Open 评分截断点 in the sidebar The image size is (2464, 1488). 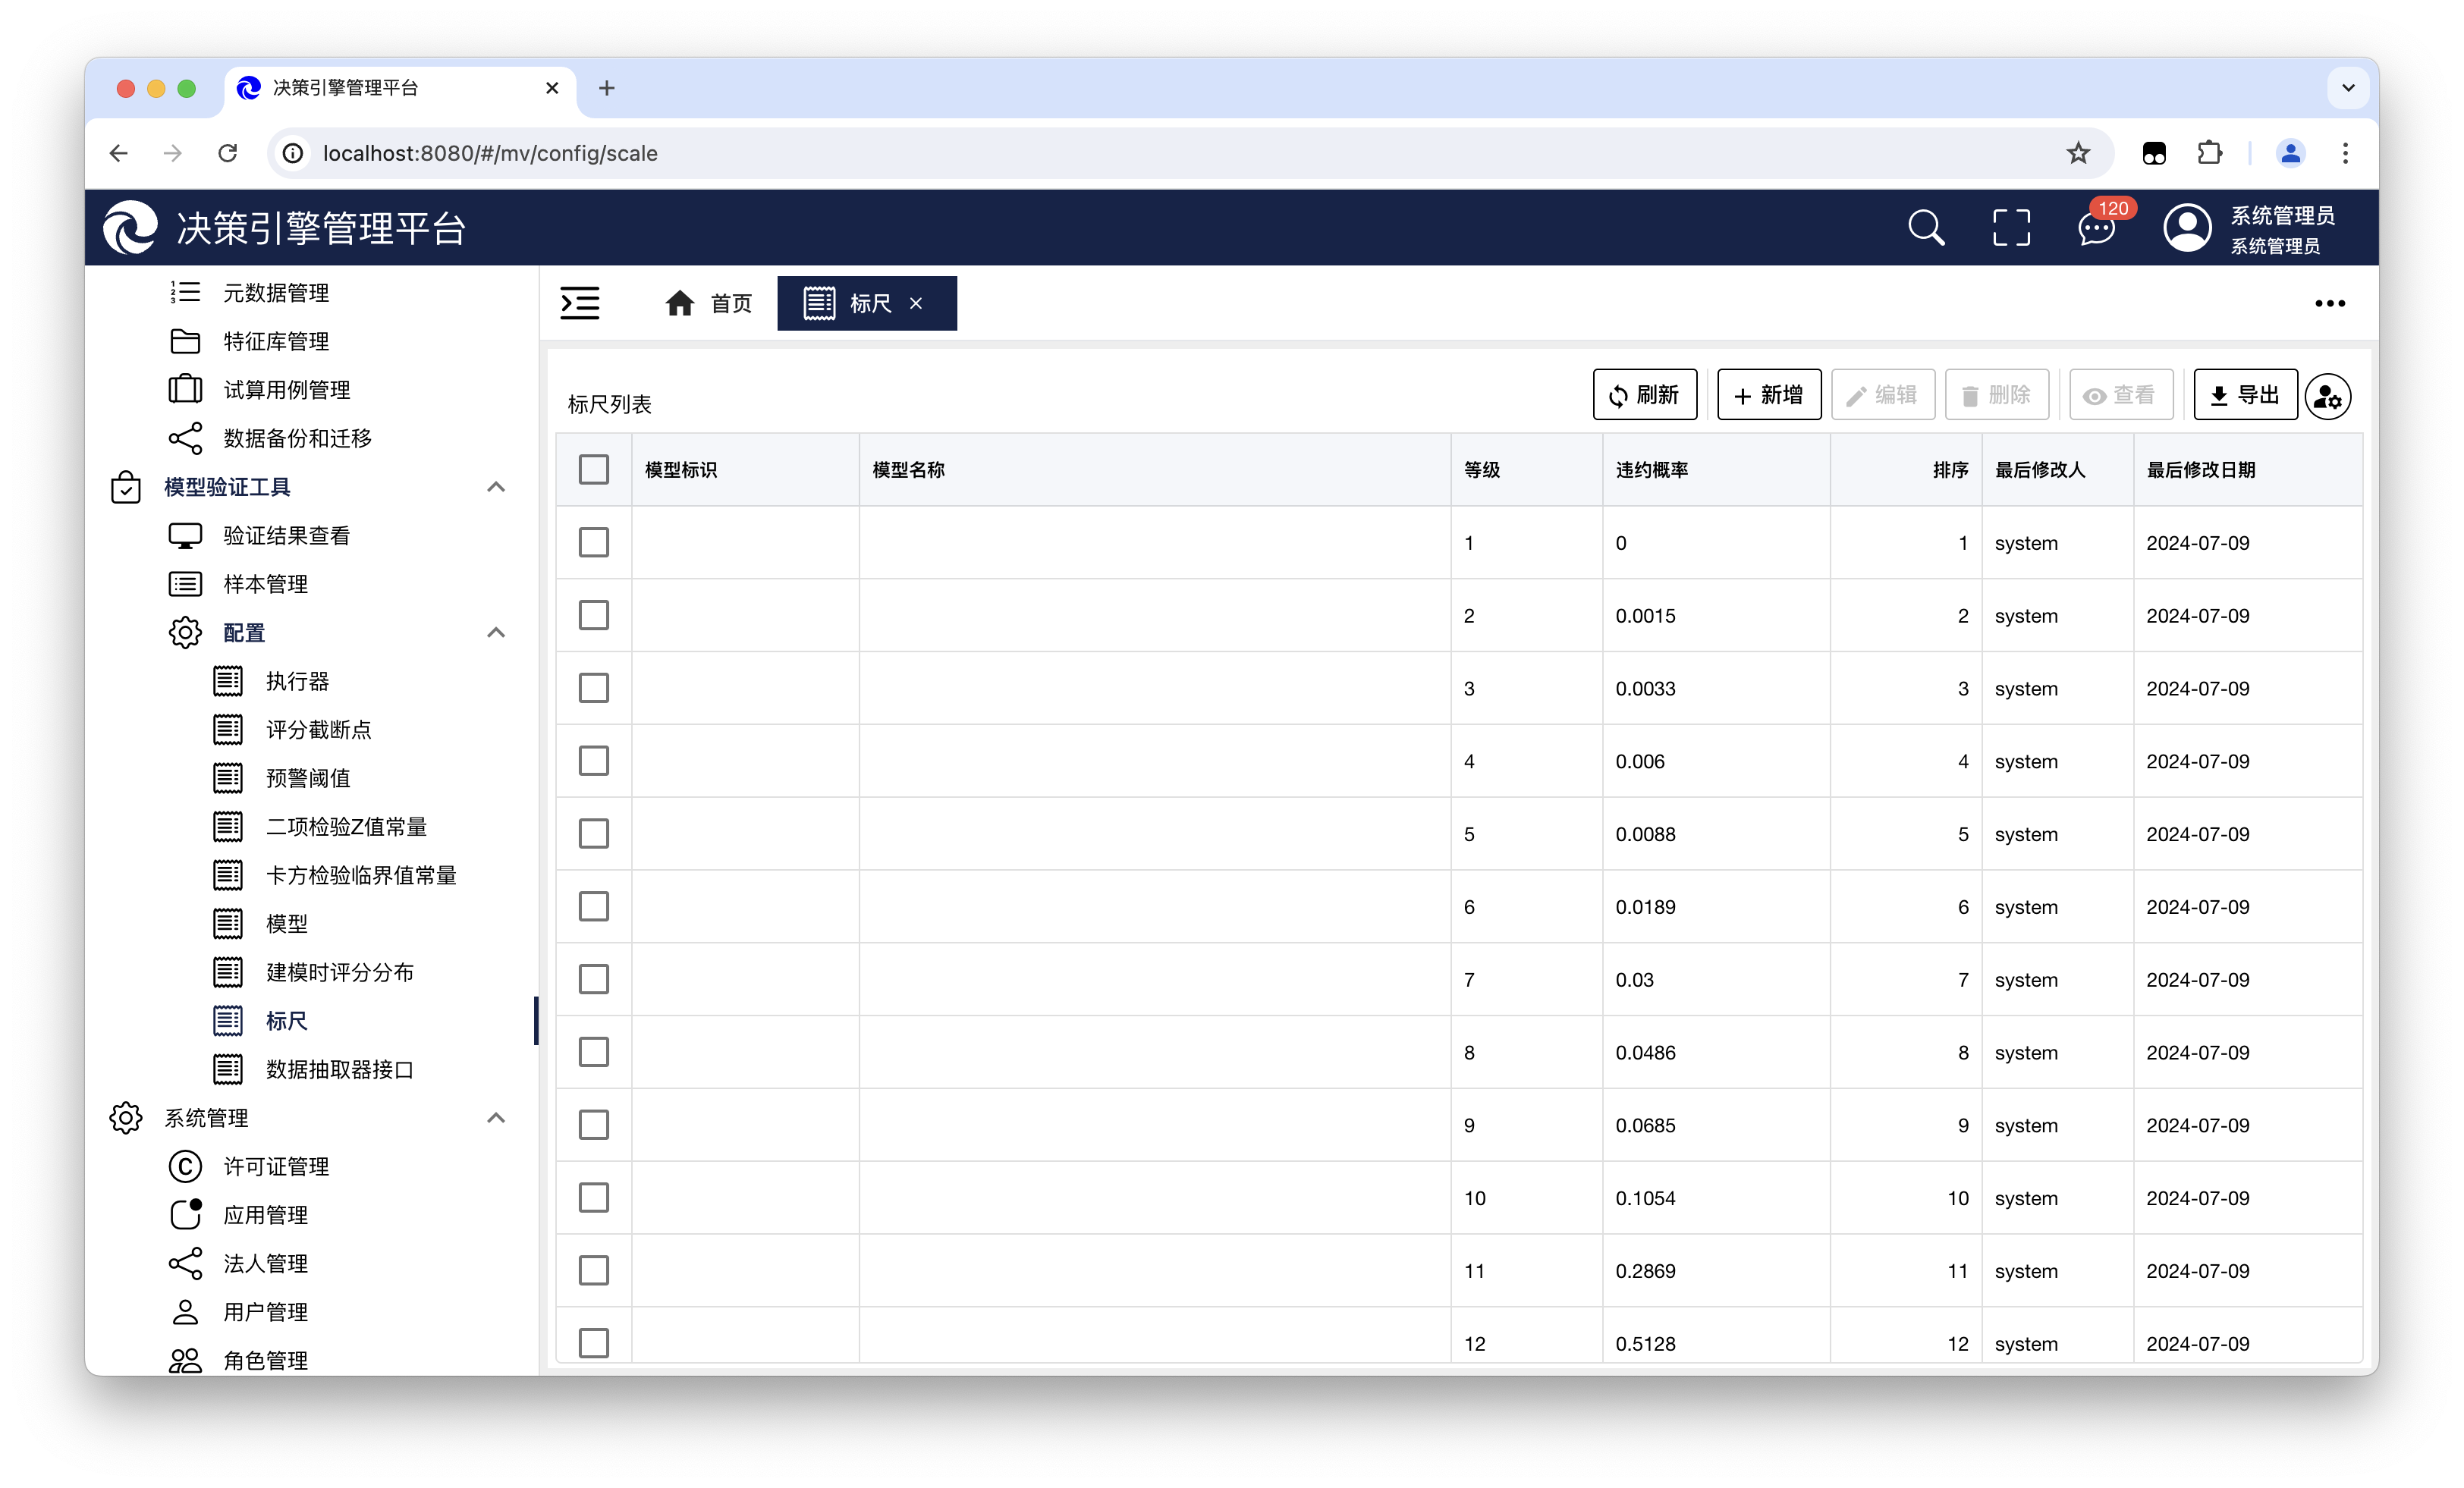[x=318, y=730]
